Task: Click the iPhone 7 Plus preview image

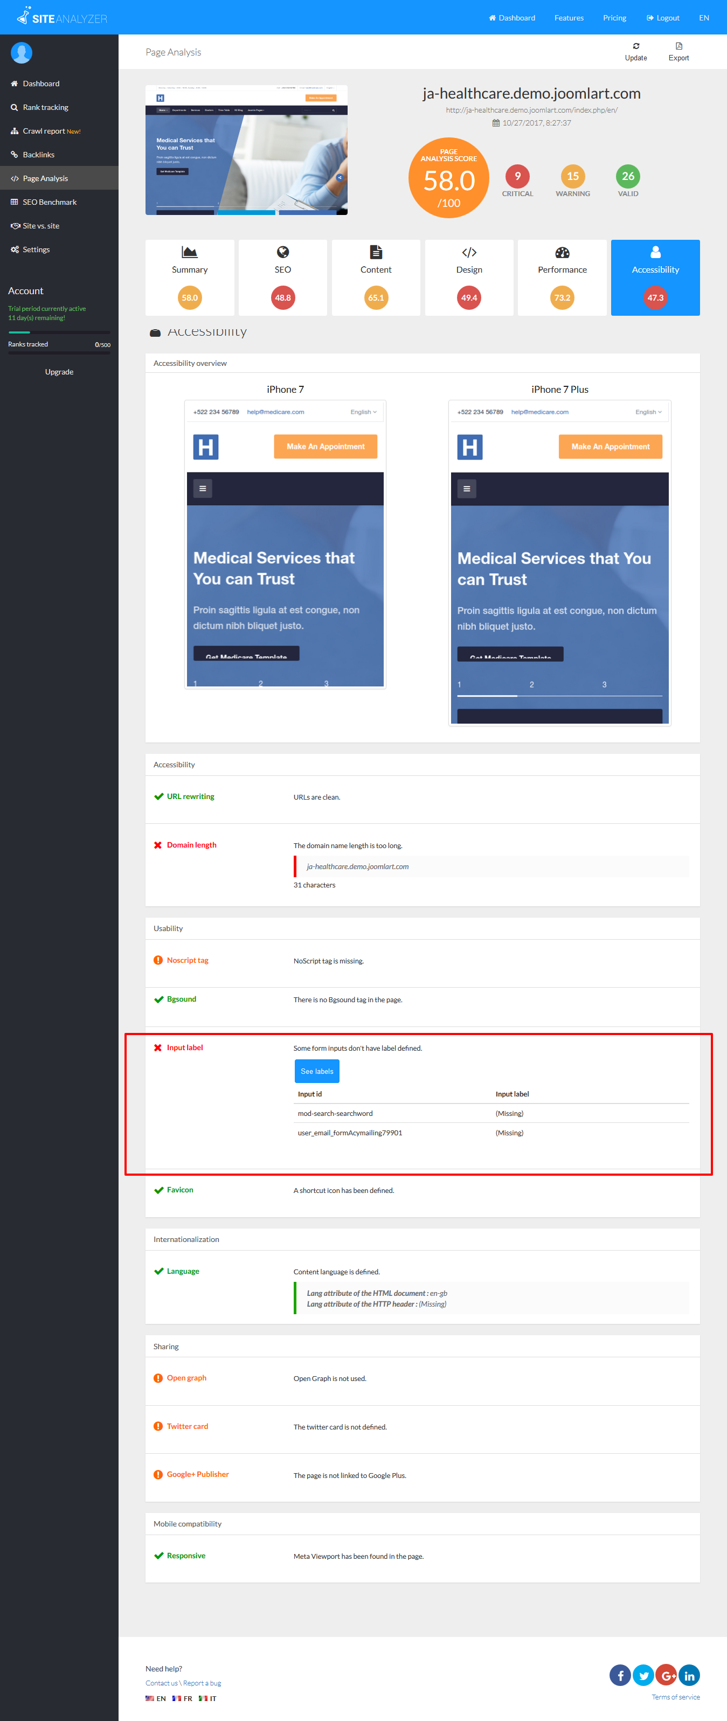Action: [x=560, y=563]
